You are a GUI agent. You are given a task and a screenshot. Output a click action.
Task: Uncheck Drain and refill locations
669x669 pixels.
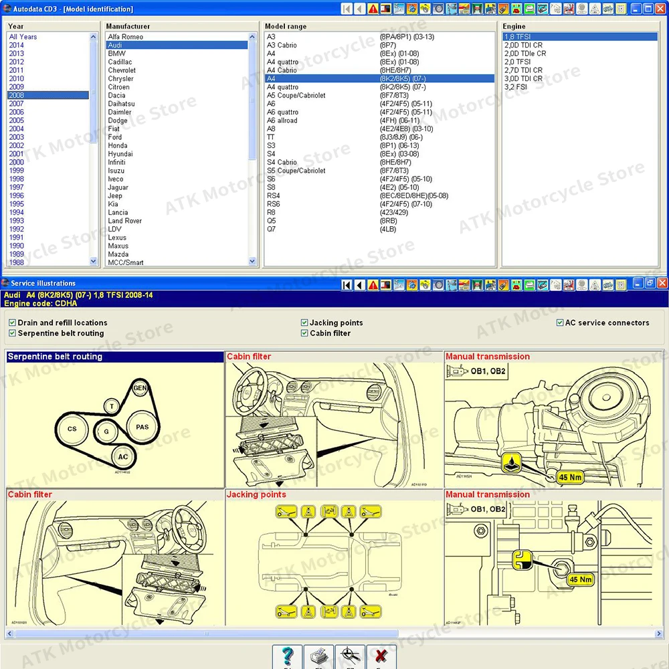pos(12,322)
